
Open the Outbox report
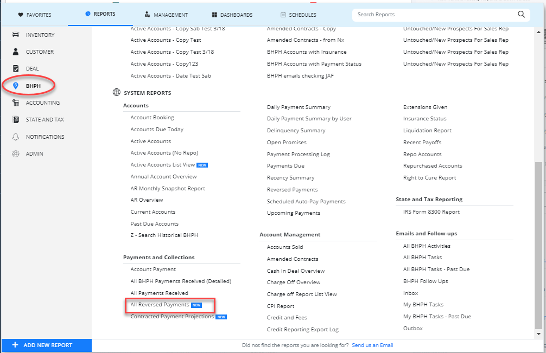413,328
